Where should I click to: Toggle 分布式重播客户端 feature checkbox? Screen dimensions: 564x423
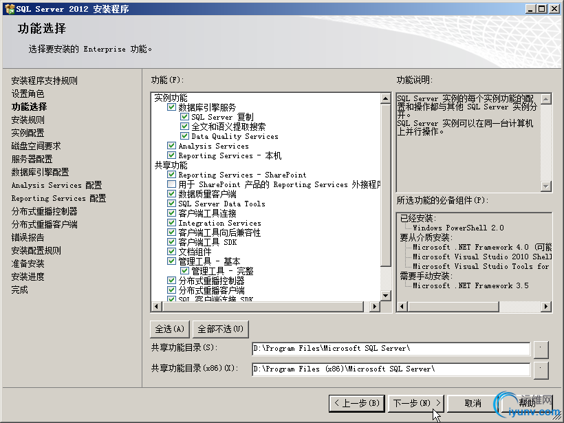coord(171,290)
